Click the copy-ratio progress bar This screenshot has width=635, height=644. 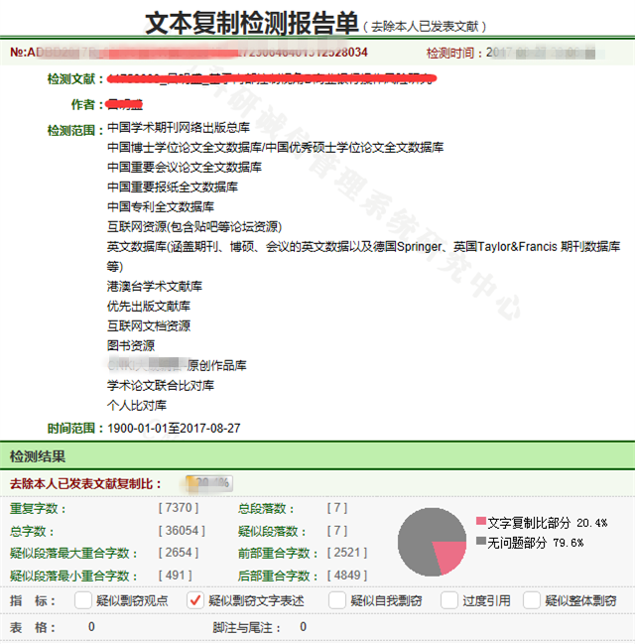209,483
